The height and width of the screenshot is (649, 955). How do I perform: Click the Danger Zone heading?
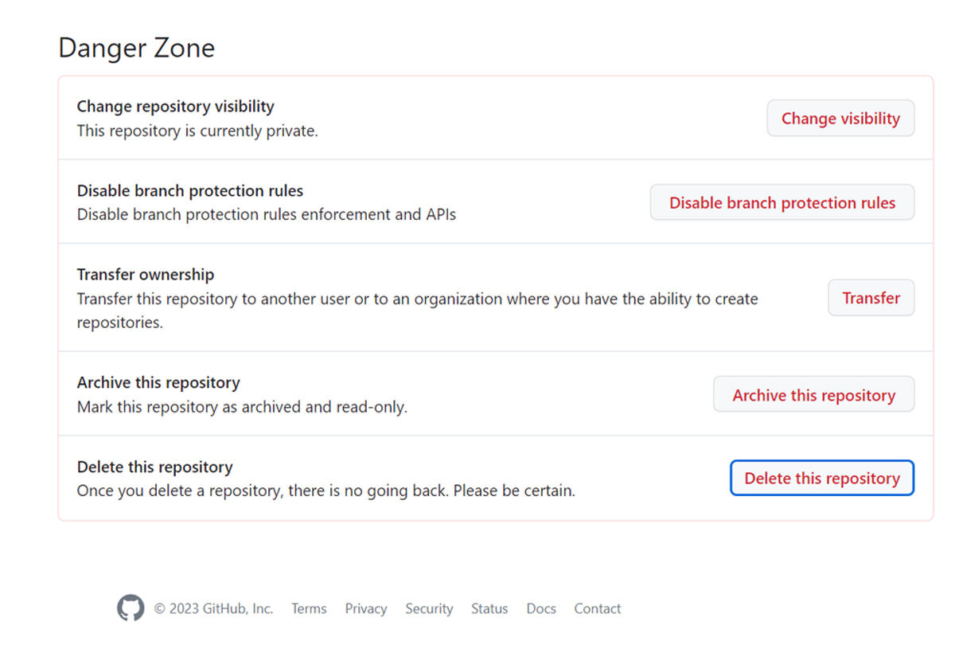(x=137, y=48)
